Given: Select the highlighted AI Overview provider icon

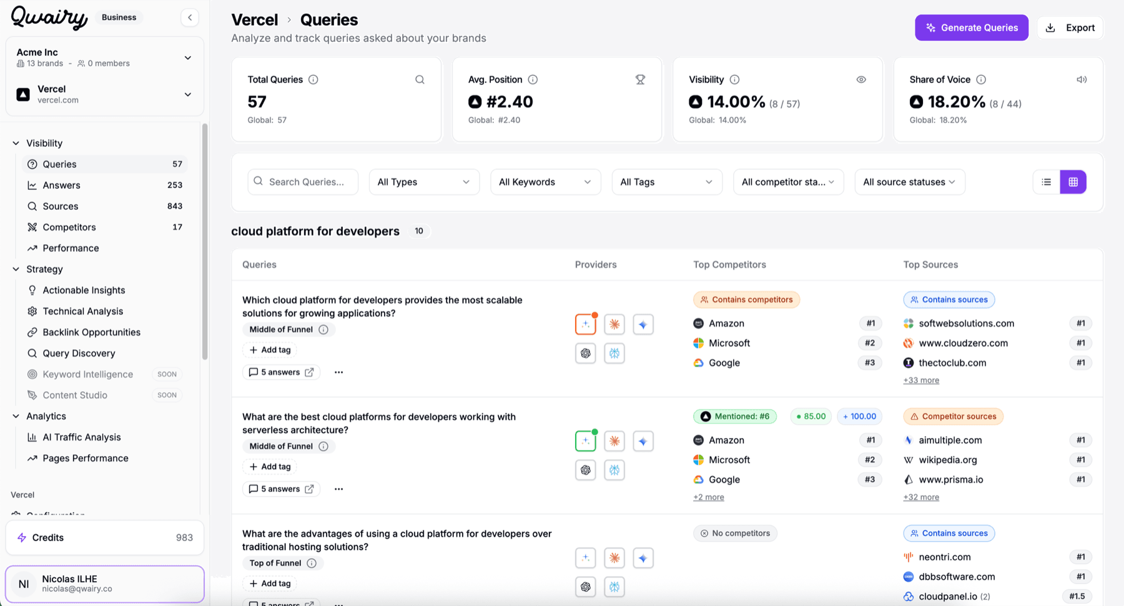Looking at the screenshot, I should pos(585,324).
